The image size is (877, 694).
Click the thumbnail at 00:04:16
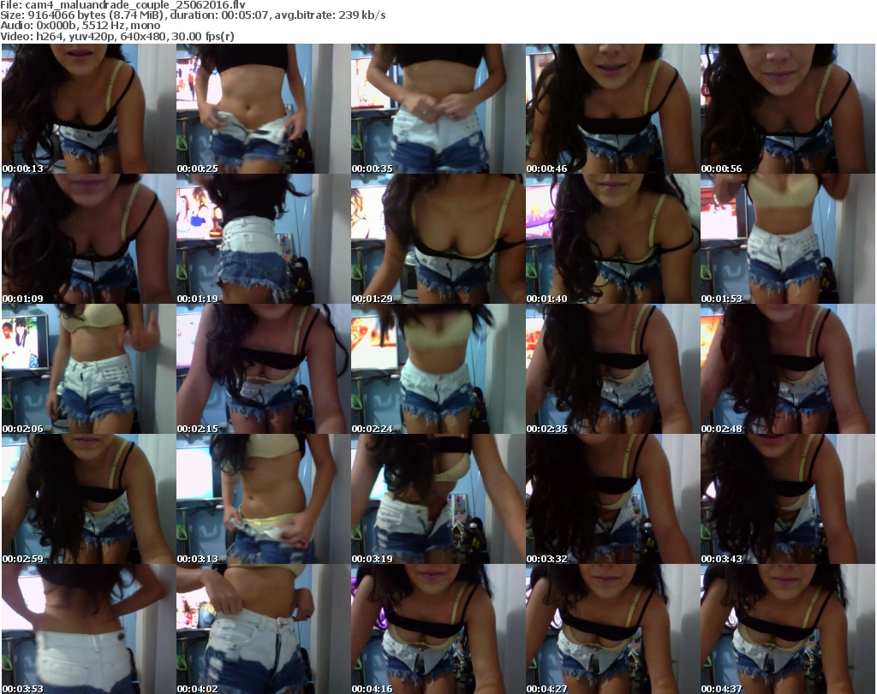pyautogui.click(x=438, y=629)
